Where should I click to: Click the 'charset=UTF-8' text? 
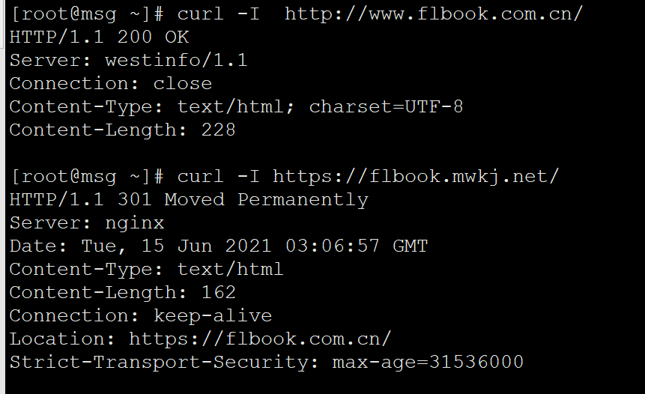point(387,107)
